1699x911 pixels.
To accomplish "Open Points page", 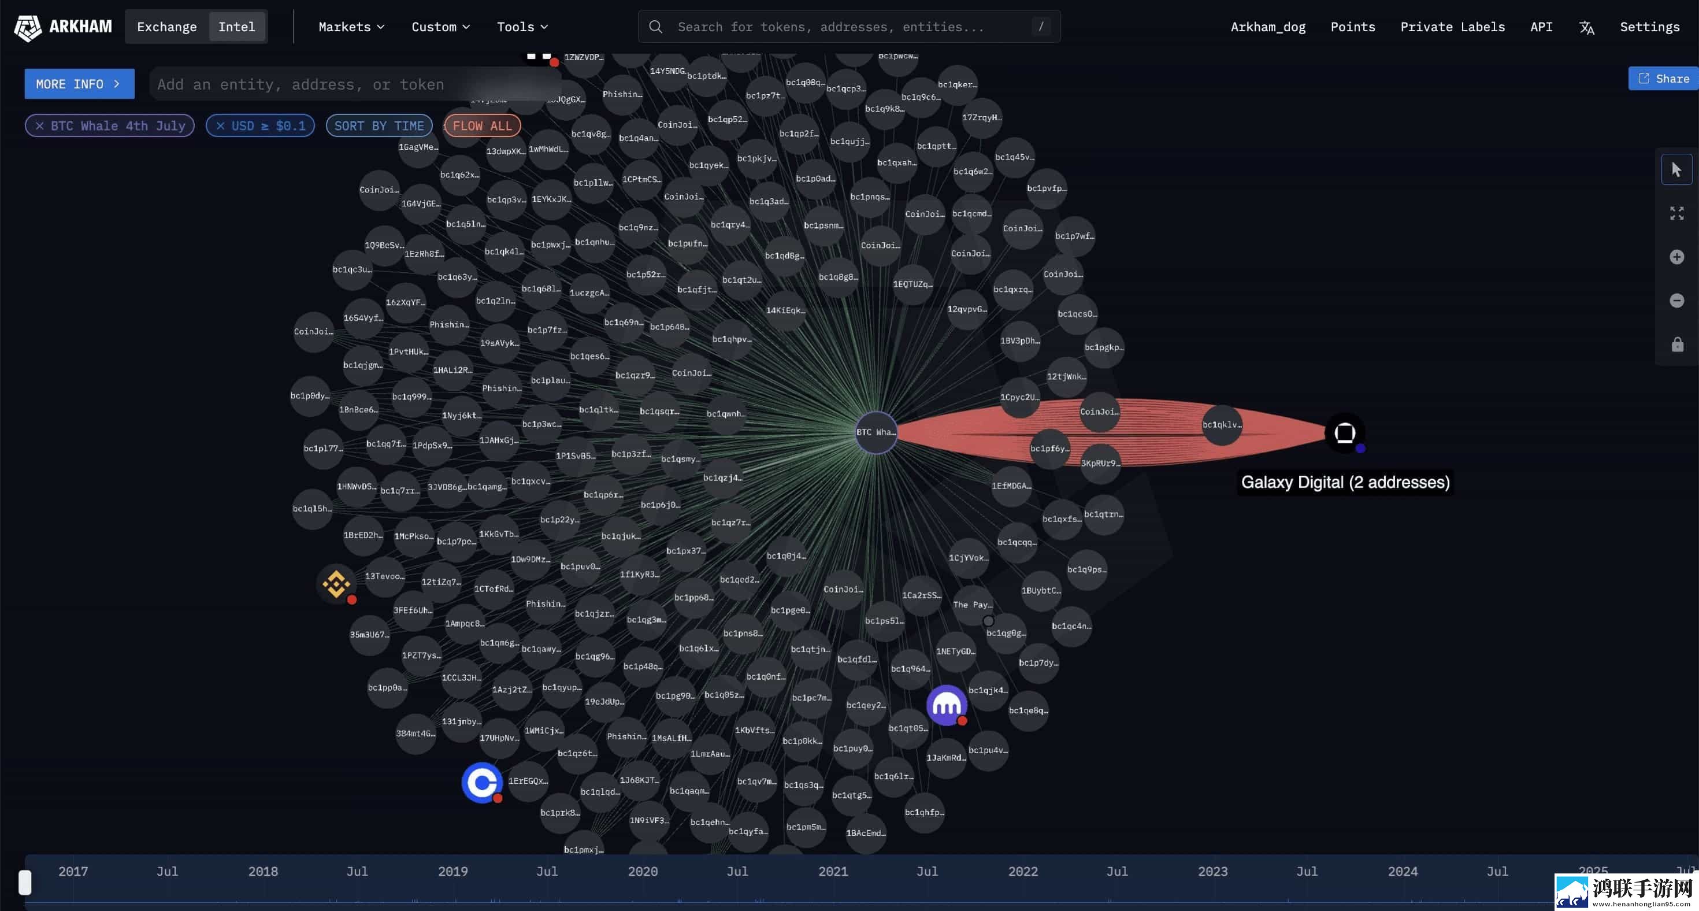I will [1352, 27].
